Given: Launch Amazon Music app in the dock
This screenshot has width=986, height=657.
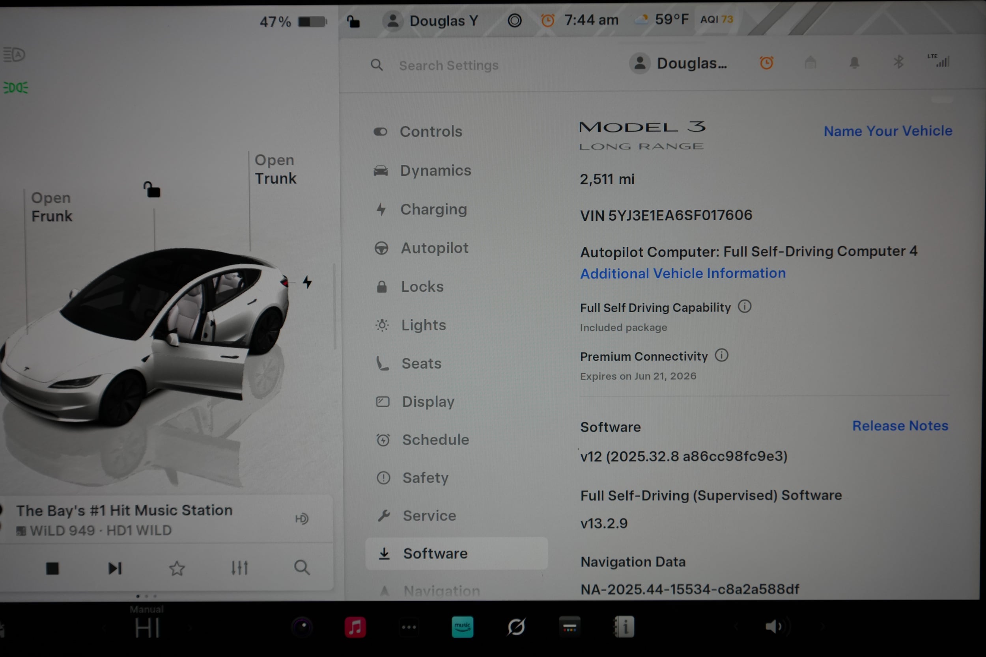Looking at the screenshot, I should [462, 627].
